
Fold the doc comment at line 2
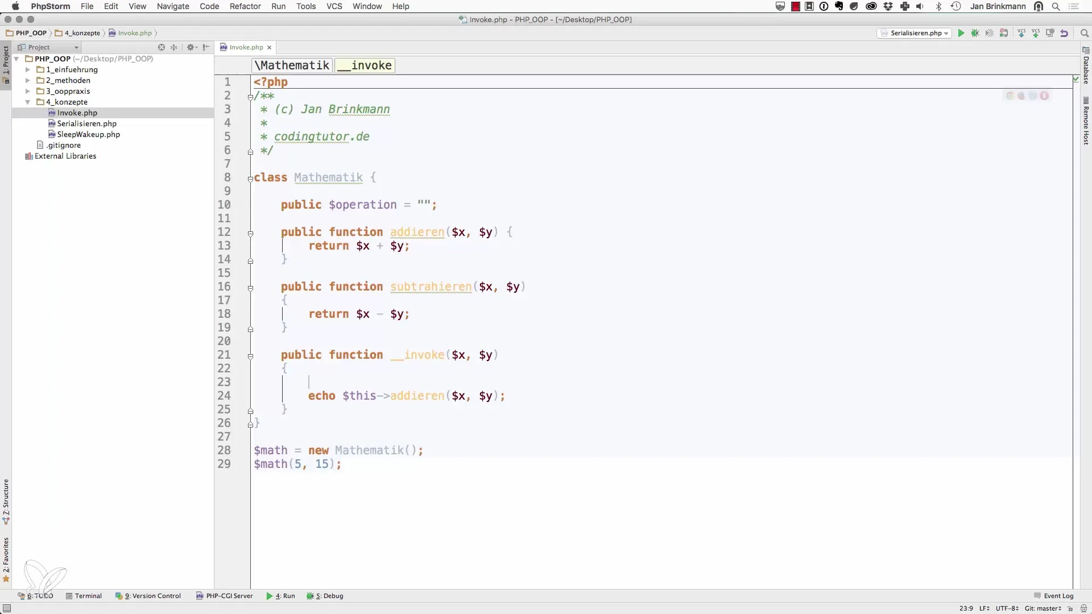coord(250,97)
